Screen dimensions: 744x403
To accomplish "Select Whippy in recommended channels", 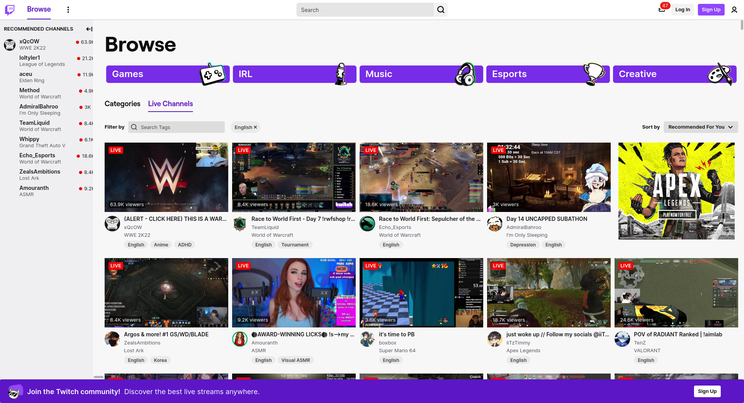I will pos(46,142).
